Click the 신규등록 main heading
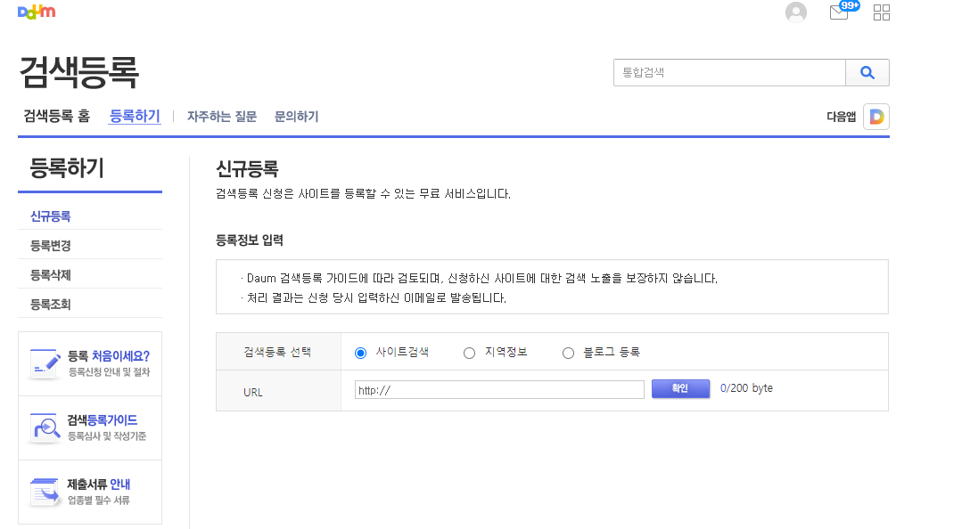 click(248, 168)
